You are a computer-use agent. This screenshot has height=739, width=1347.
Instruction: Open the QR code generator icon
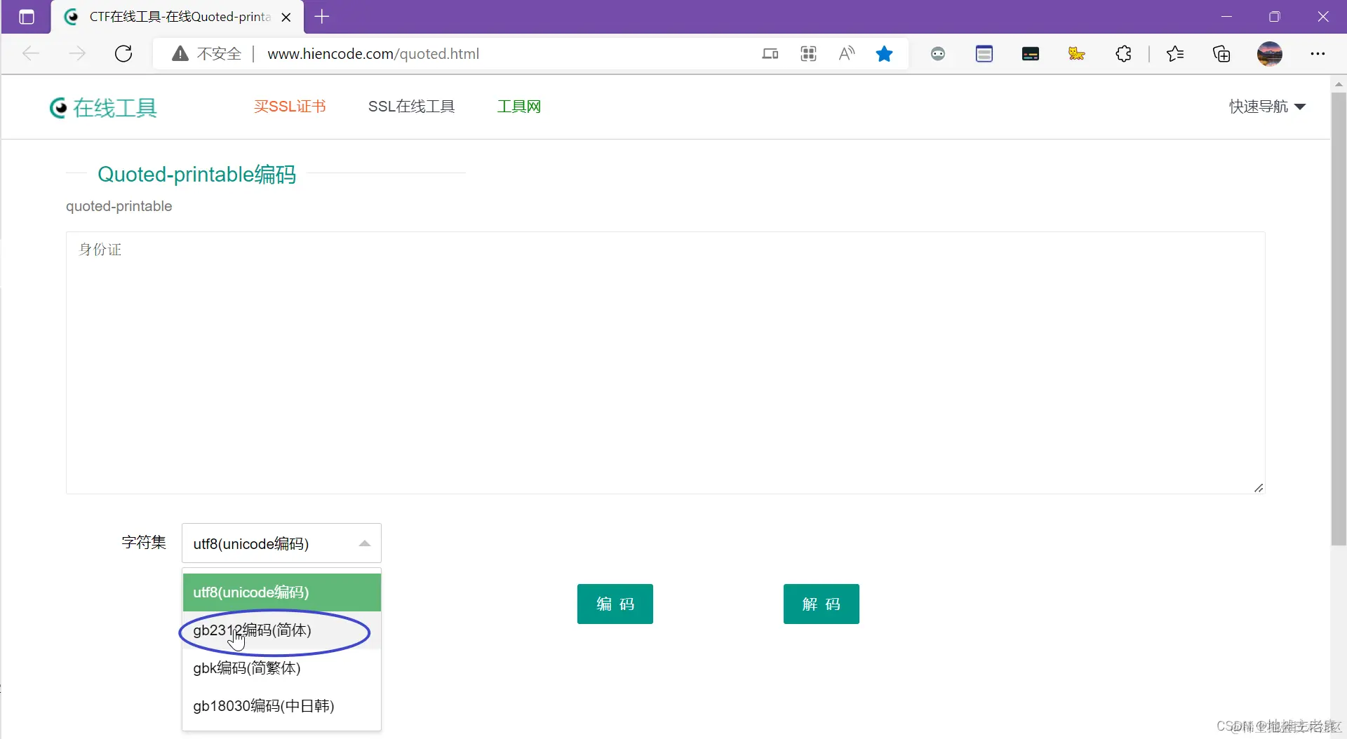808,54
